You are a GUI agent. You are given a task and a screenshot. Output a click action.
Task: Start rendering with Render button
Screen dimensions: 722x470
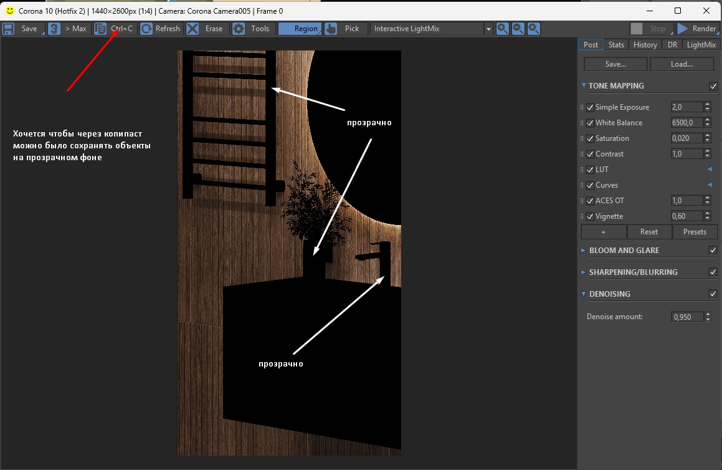coord(704,29)
